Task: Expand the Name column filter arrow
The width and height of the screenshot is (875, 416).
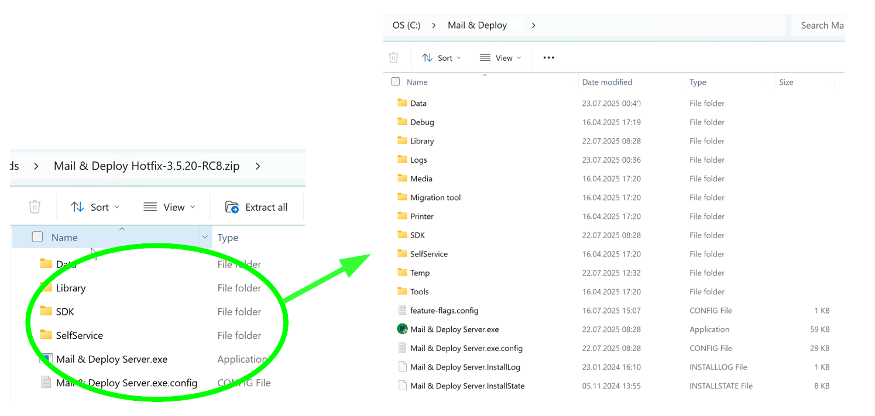Action: coord(205,238)
